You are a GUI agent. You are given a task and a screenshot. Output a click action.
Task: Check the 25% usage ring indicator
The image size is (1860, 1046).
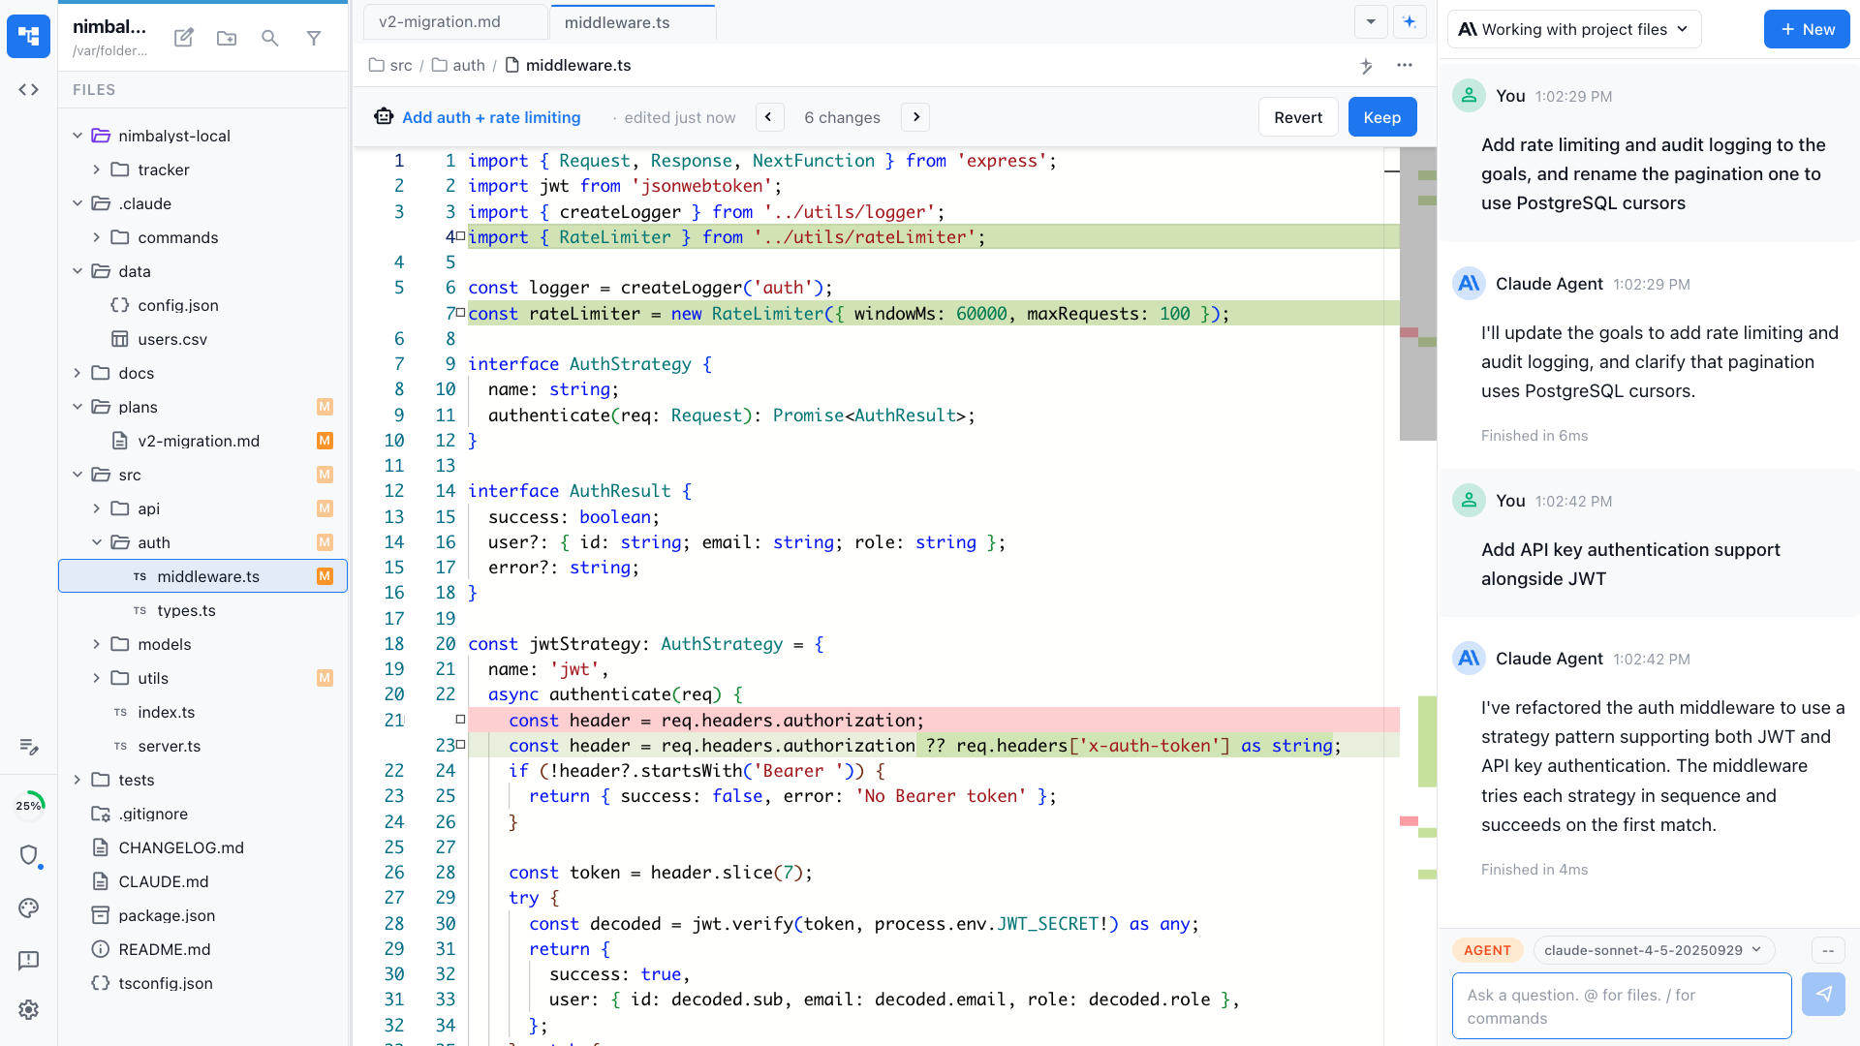click(x=30, y=804)
